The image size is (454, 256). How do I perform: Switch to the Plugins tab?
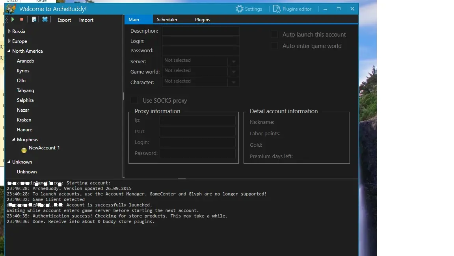click(x=203, y=20)
